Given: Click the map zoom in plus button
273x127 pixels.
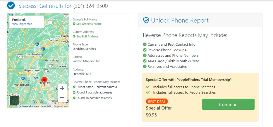Looking at the screenshot, I should tap(62, 88).
